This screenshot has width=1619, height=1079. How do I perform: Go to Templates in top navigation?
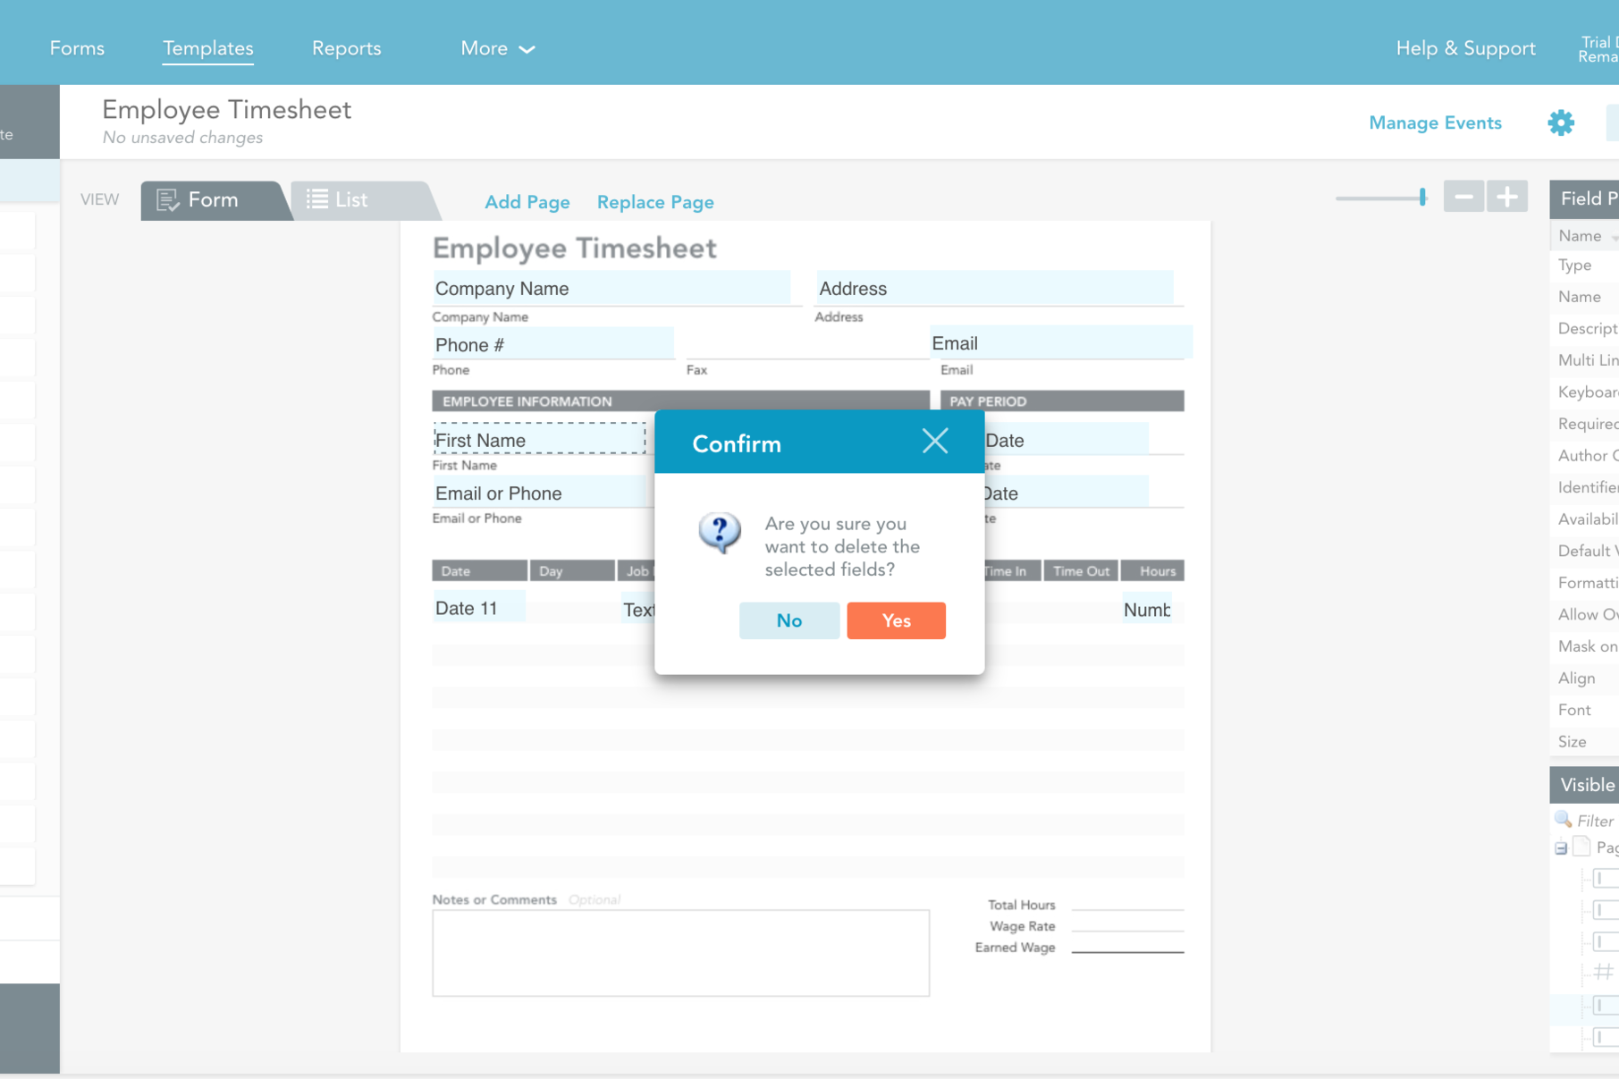[207, 48]
